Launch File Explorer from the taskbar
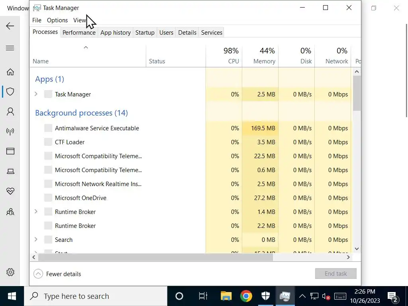This screenshot has width=408, height=306. click(x=226, y=296)
